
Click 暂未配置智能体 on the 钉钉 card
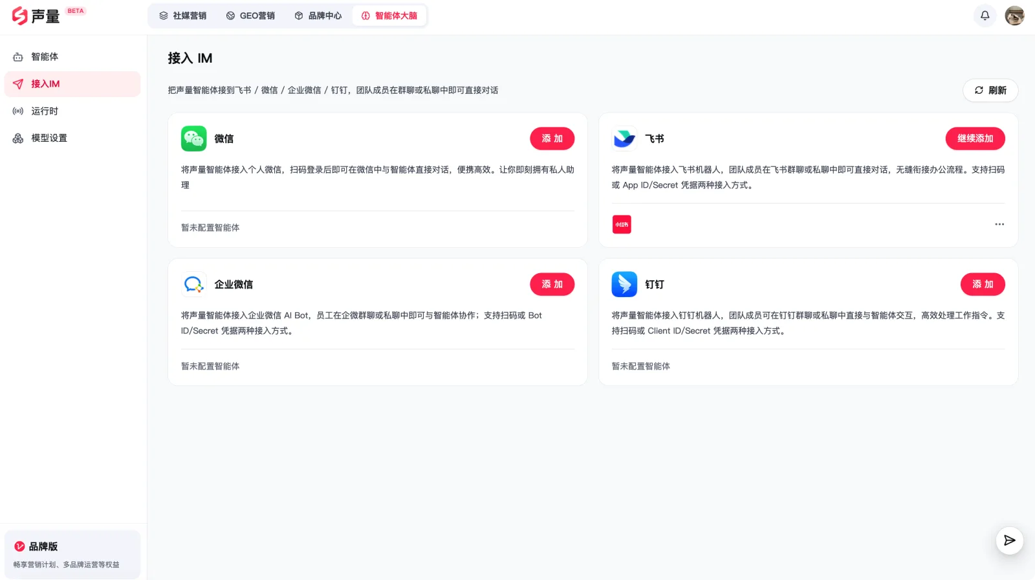[x=641, y=366]
